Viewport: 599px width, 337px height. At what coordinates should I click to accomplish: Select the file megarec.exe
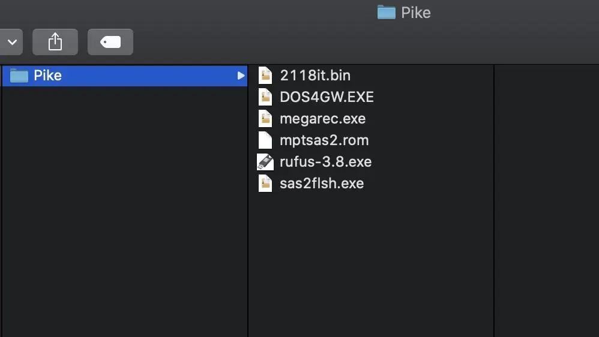click(x=322, y=119)
